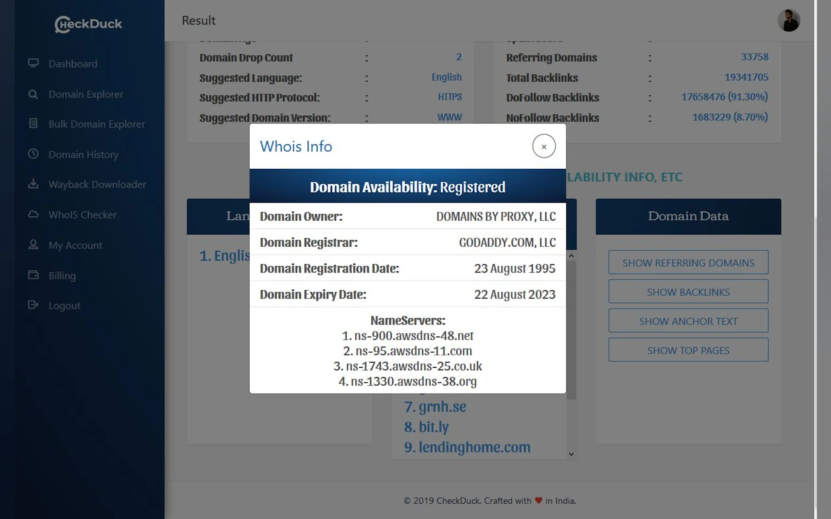The width and height of the screenshot is (831, 519).
Task: Click the CheckDuck logo
Action: [x=88, y=24]
